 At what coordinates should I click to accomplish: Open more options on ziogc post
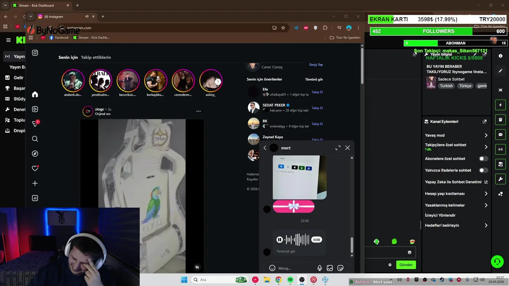(198, 111)
